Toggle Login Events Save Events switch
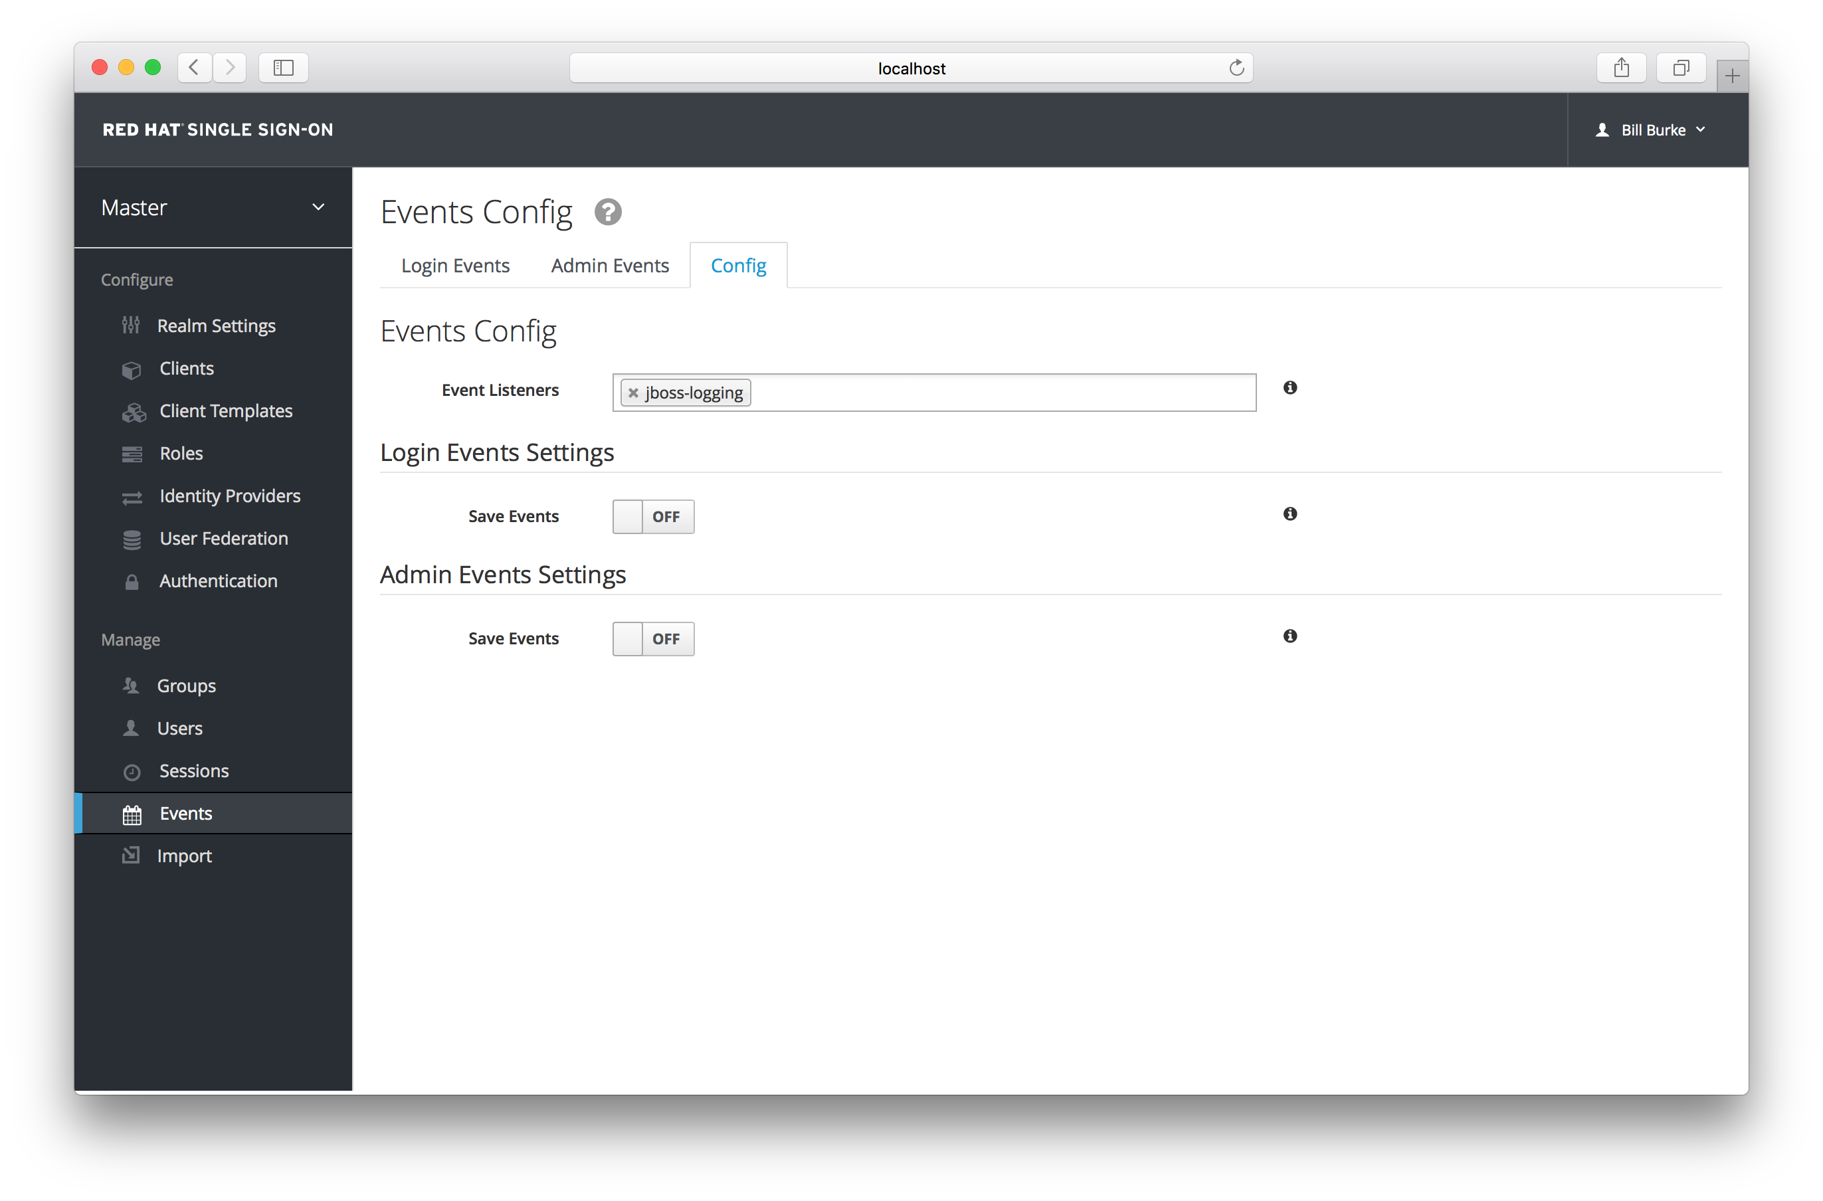This screenshot has height=1201, width=1823. point(650,515)
